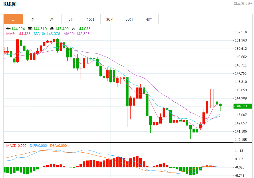This screenshot has height=178, width=254.
Task: Click the 146.810 price axis label
Action: pos(241,82)
